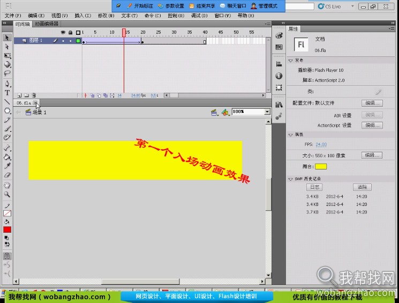Toggle visibility dot of 图层 1
This screenshot has height=303, width=399.
tap(63, 41)
